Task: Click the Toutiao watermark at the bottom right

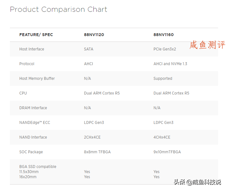Action: click(x=197, y=182)
